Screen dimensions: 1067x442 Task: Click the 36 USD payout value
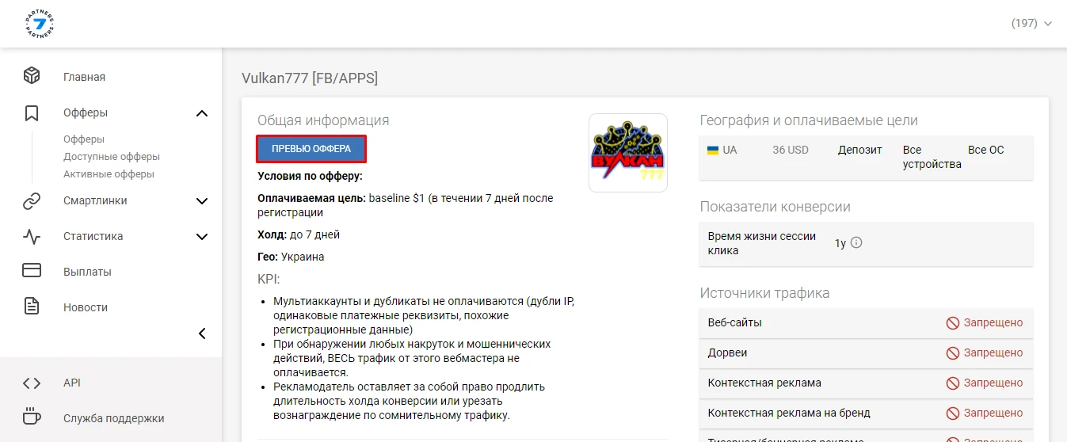791,150
